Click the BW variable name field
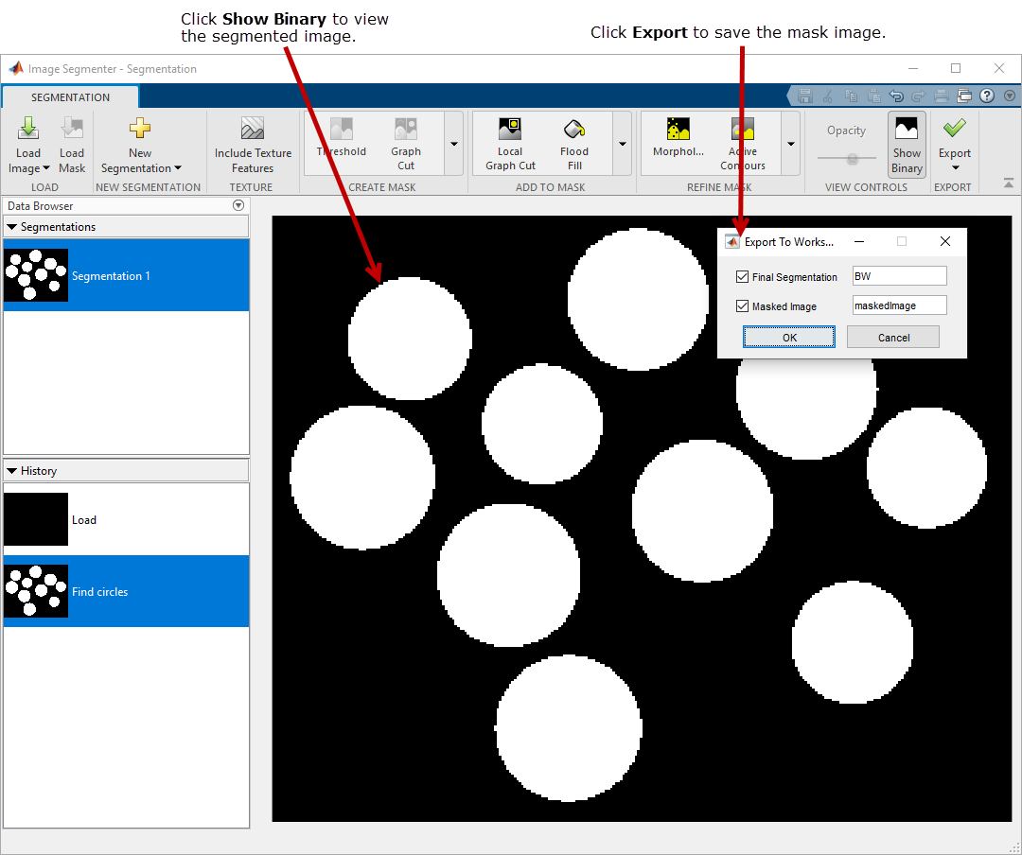Screen dimensions: 1022x855 click(x=900, y=275)
